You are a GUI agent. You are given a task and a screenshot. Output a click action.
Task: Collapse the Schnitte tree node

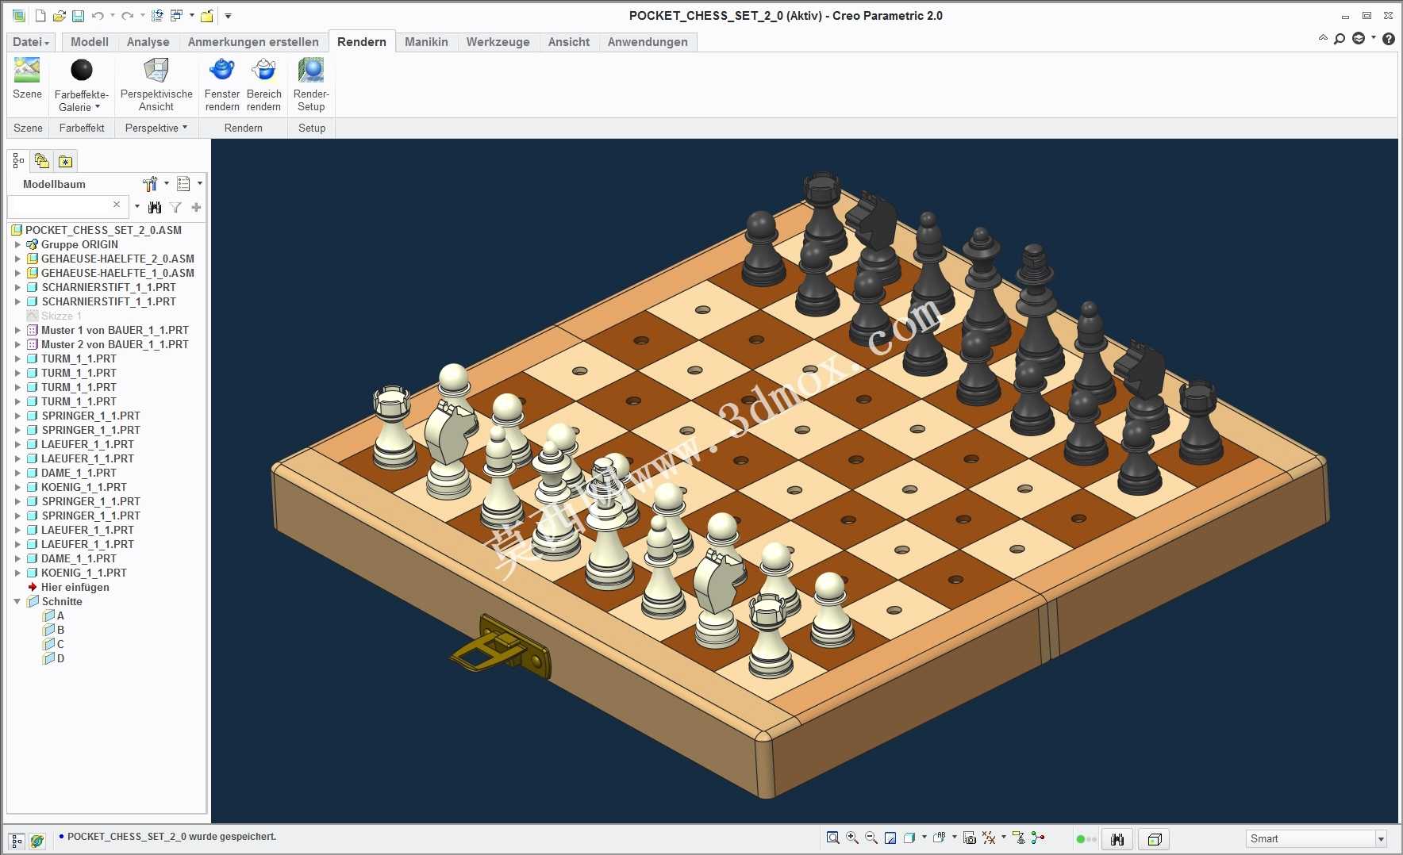tap(17, 601)
